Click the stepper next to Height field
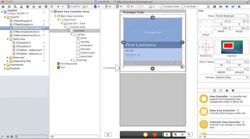Screen dimensions: 250x139 [x=248, y=28]
